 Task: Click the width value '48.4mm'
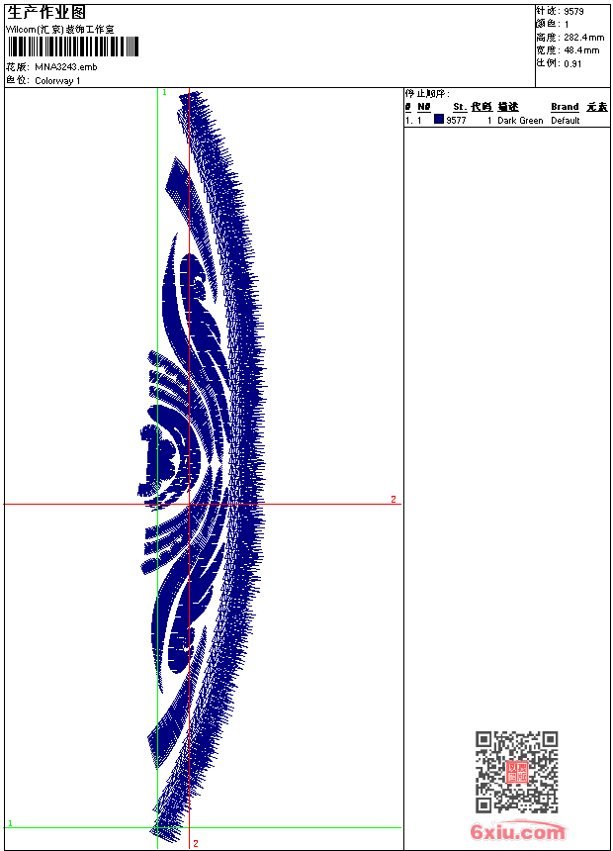coord(582,50)
